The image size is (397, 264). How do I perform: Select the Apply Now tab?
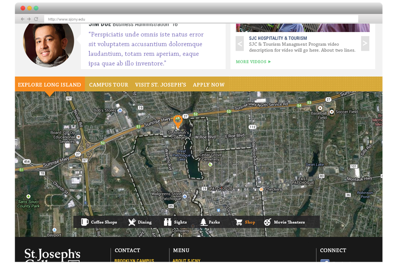coord(209,85)
